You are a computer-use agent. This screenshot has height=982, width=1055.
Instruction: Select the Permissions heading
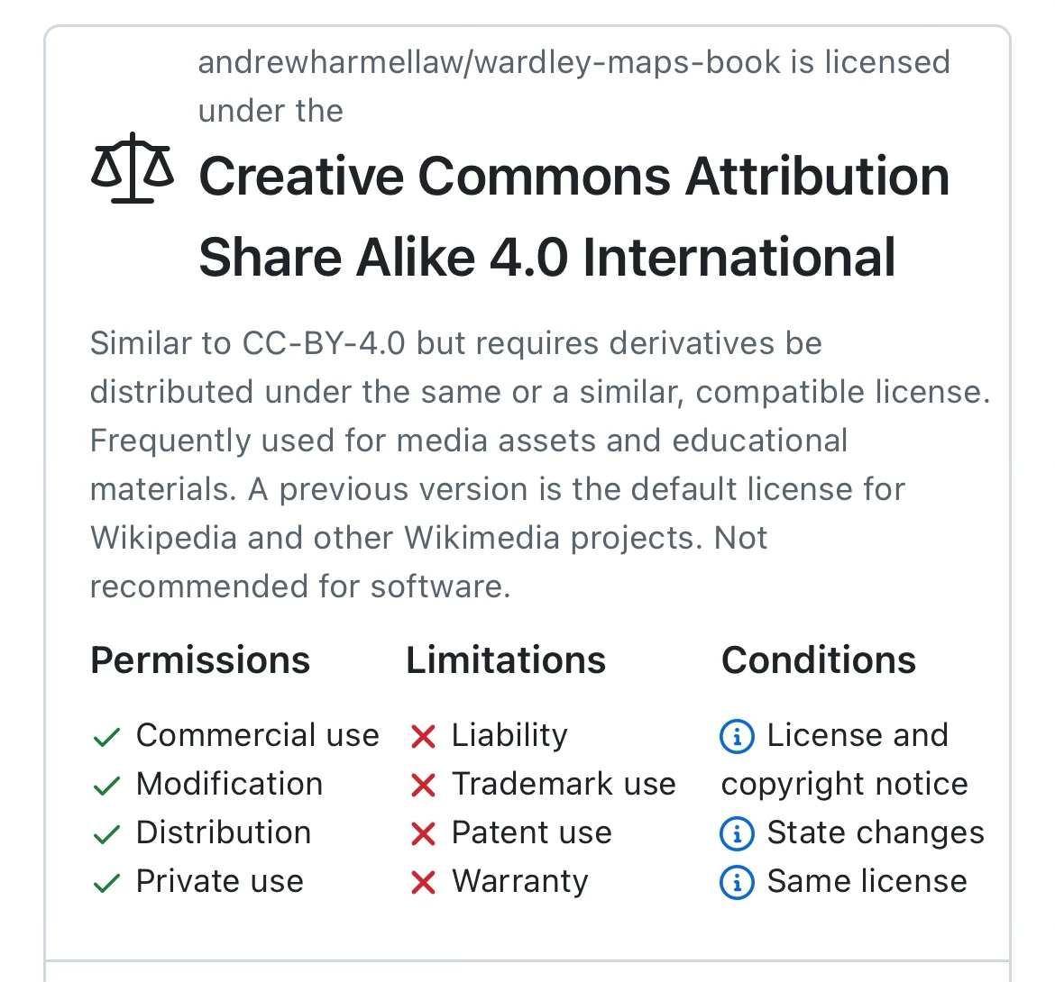200,660
